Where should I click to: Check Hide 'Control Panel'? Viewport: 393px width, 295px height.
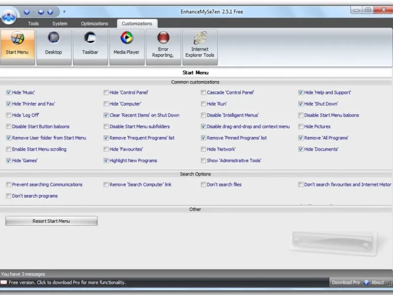106,92
